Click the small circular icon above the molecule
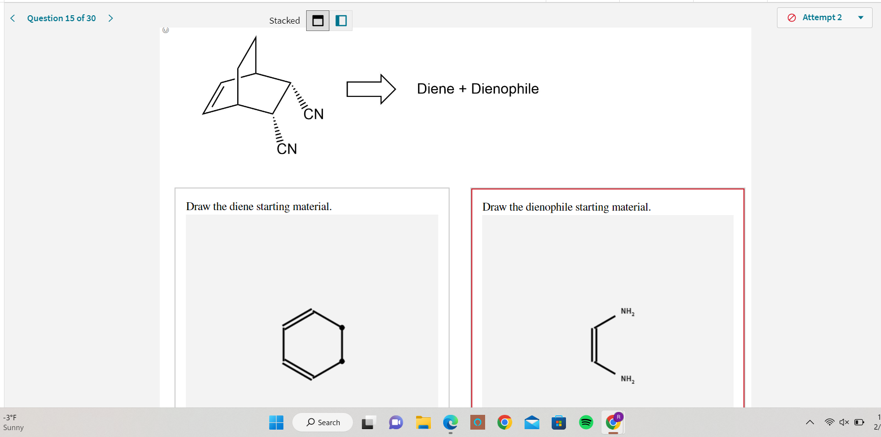The image size is (881, 437). pos(166,30)
